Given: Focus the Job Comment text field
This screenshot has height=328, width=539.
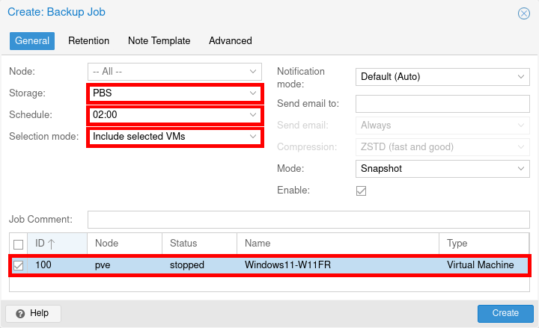Looking at the screenshot, I should (308, 220).
